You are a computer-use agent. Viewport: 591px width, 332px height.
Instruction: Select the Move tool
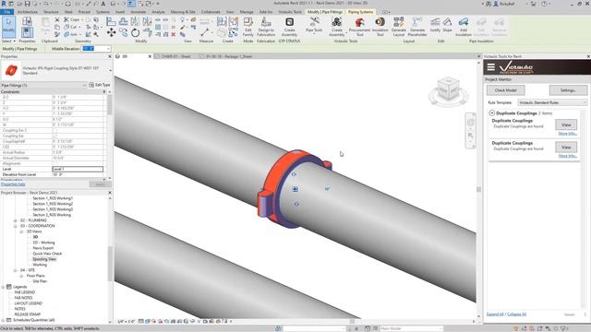pyautogui.click(x=111, y=33)
